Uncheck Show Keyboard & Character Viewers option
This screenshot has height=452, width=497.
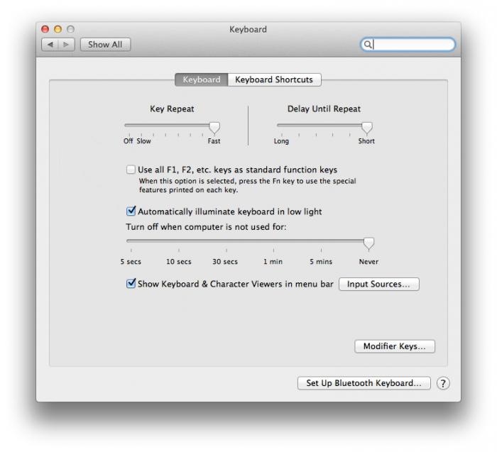[131, 284]
